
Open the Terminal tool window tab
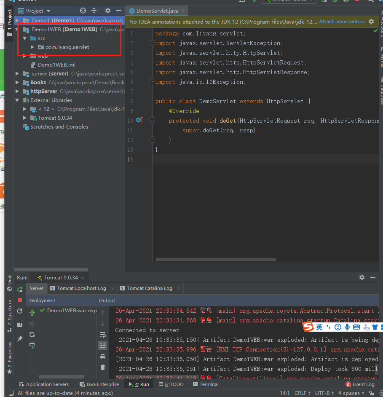[x=206, y=384]
